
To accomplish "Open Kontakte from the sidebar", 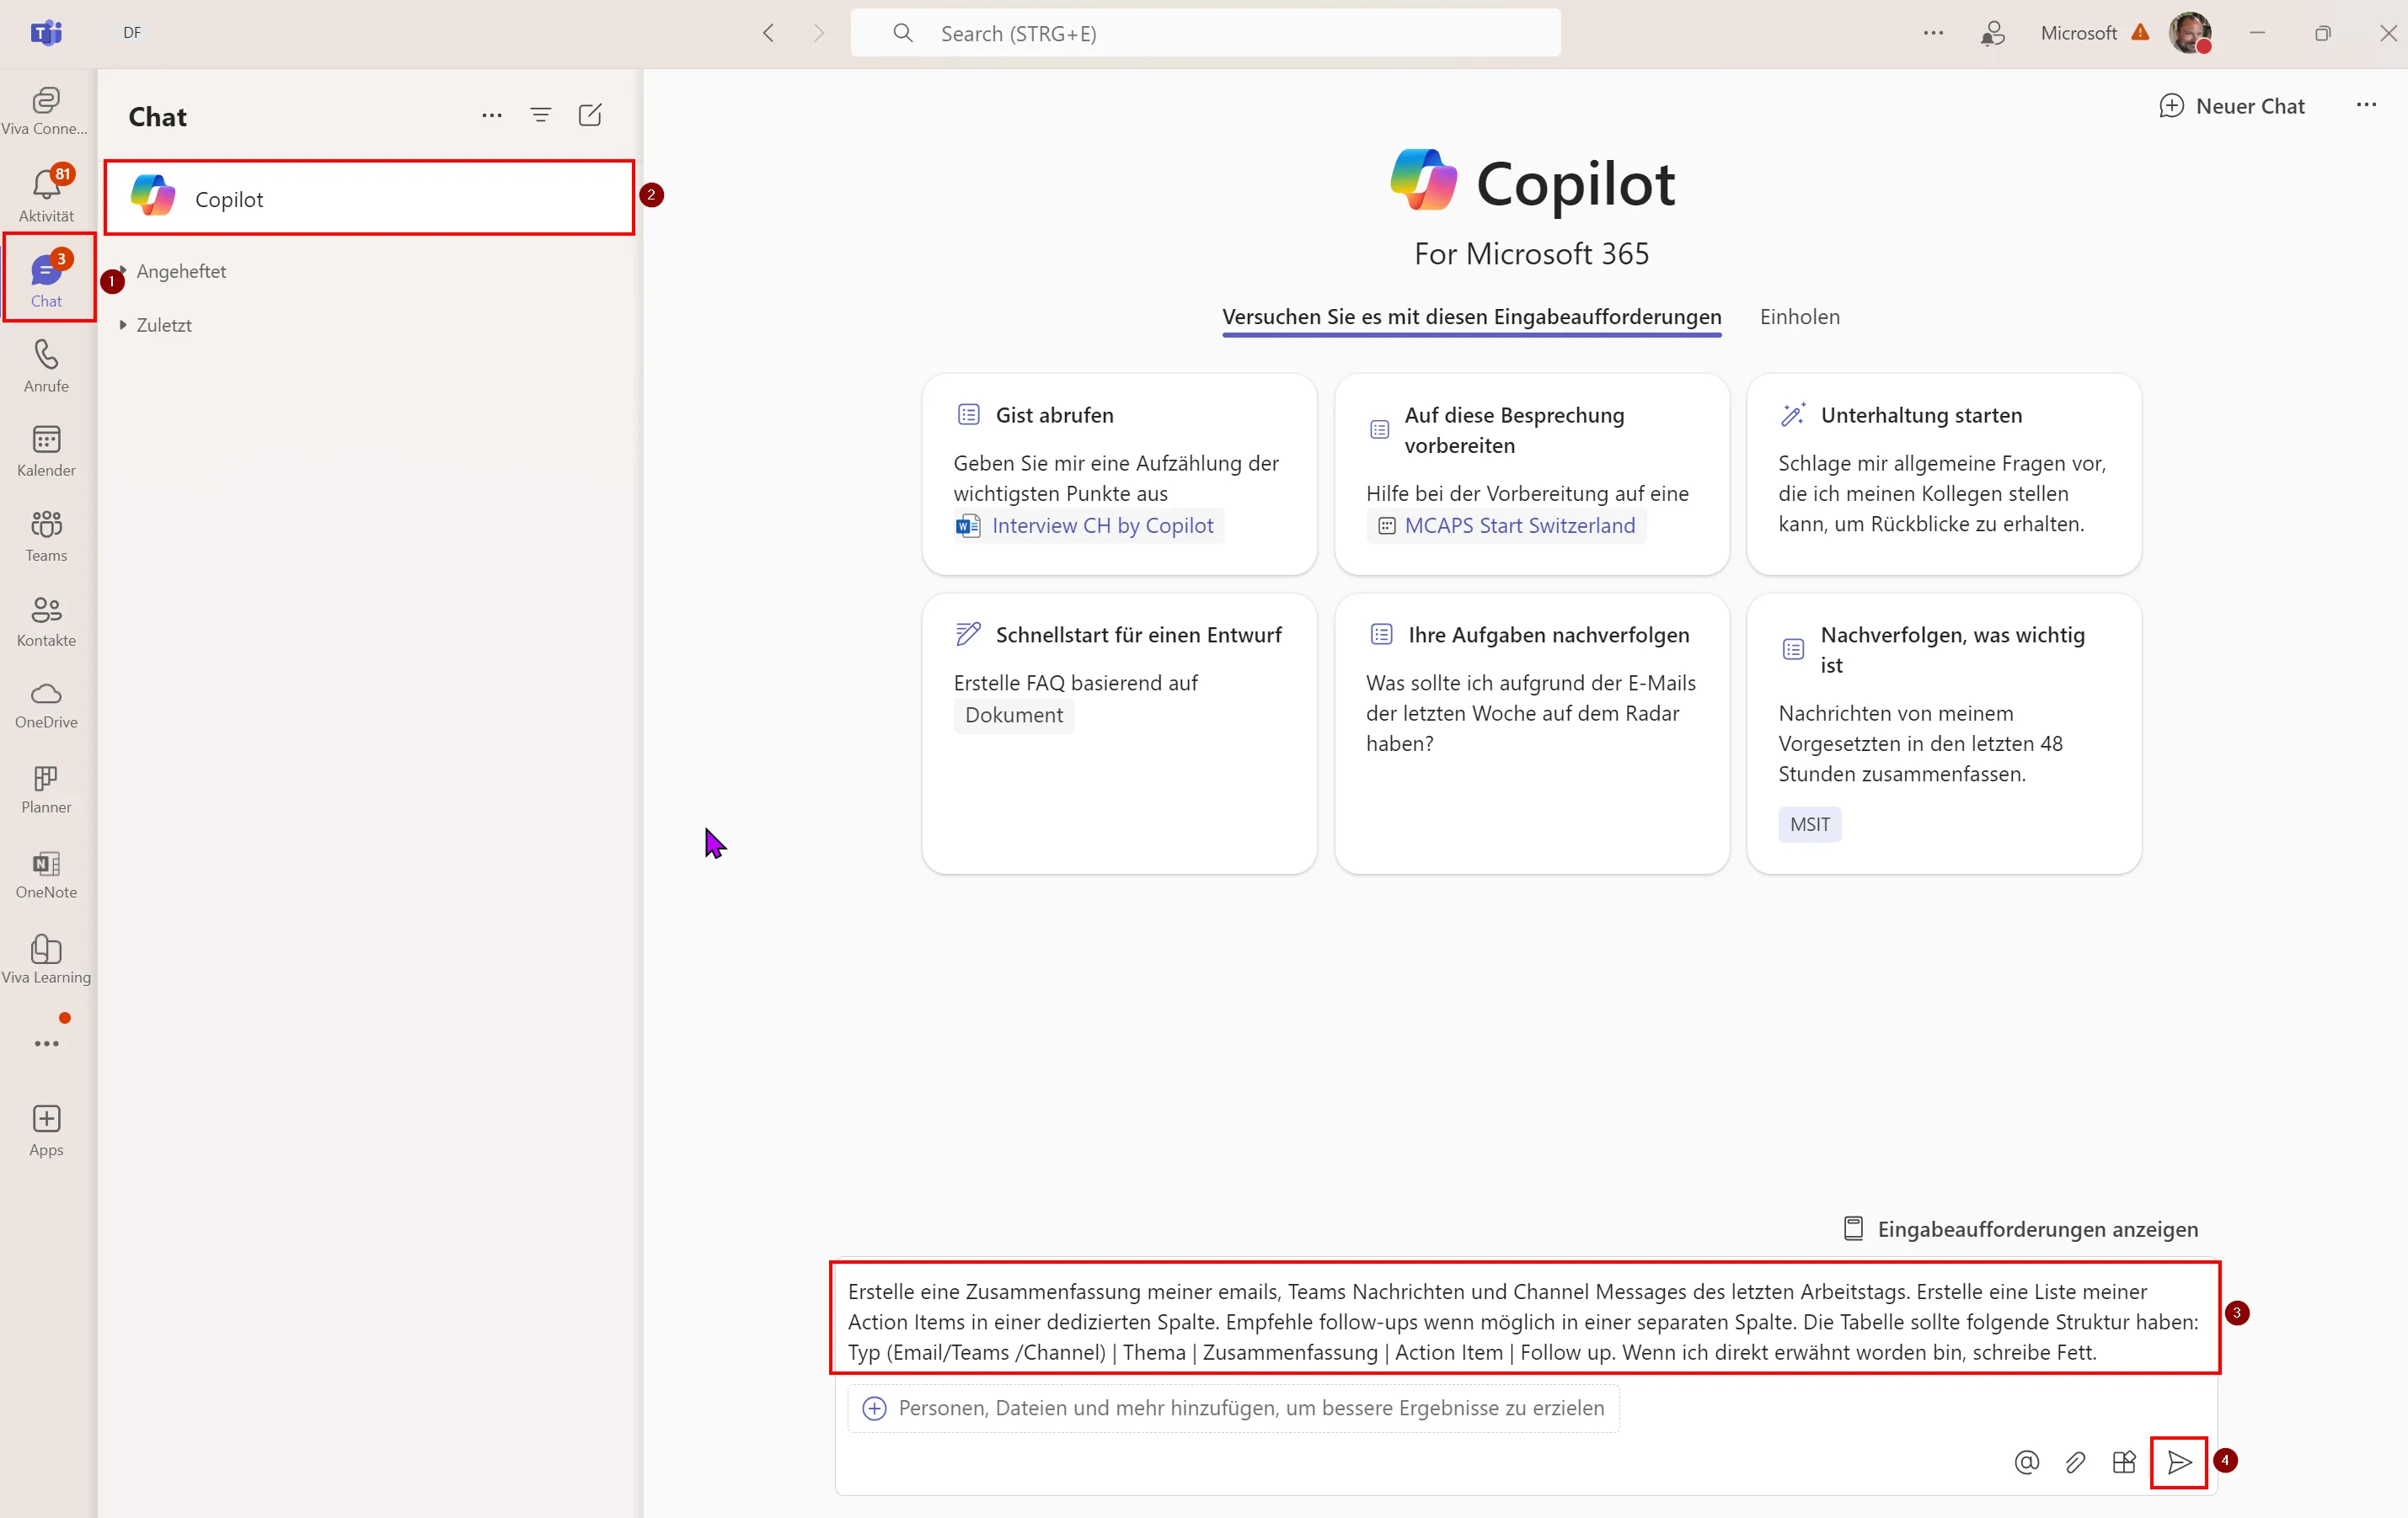I will [46, 620].
